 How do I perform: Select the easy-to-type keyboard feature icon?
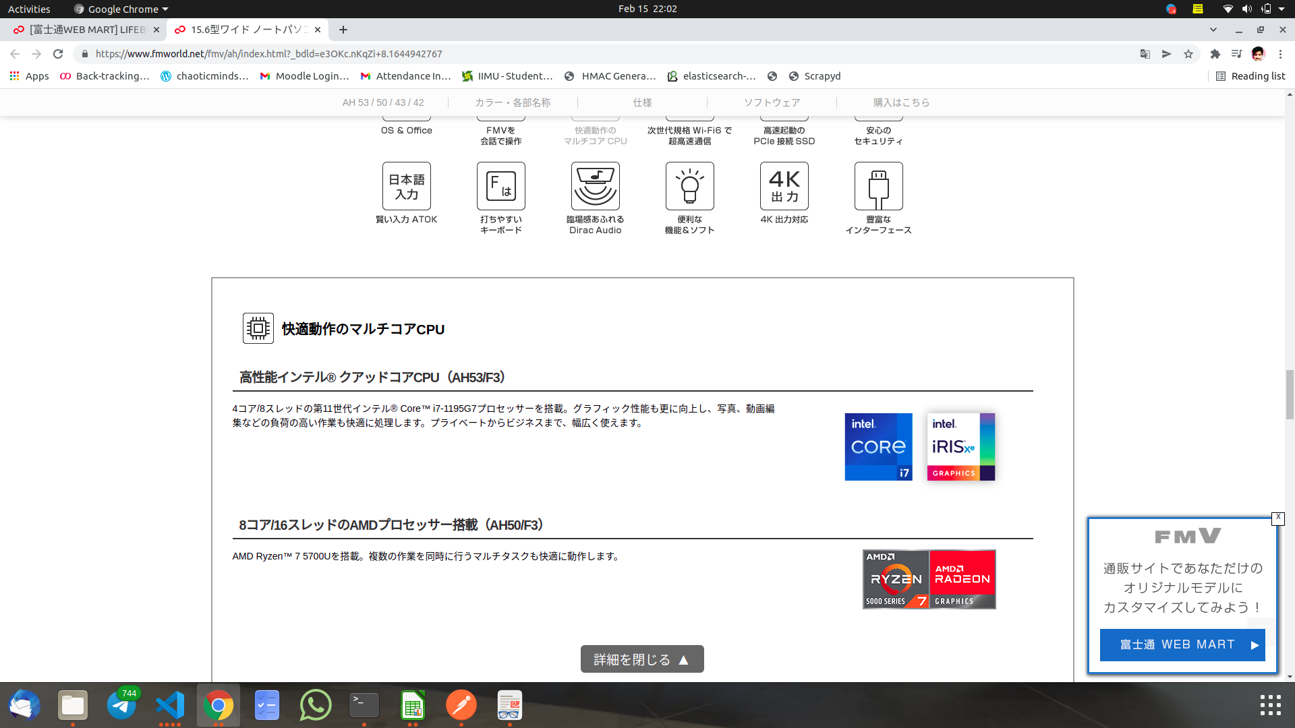[x=501, y=186]
